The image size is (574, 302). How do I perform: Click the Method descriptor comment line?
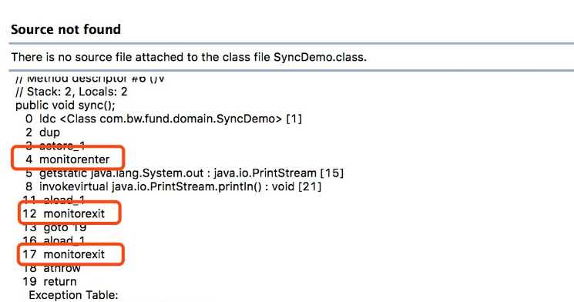point(90,78)
